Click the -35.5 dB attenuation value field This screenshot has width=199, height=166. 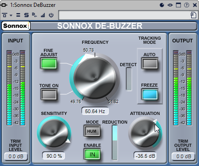[x=145, y=156]
